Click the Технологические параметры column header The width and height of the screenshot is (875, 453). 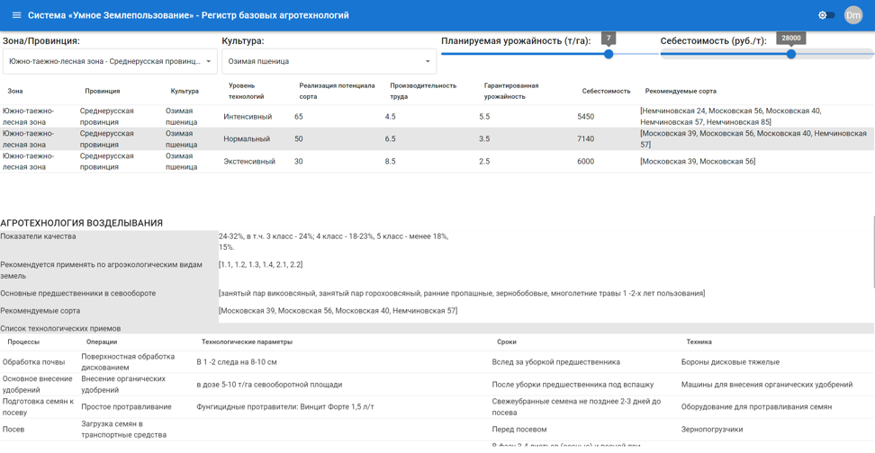click(247, 342)
